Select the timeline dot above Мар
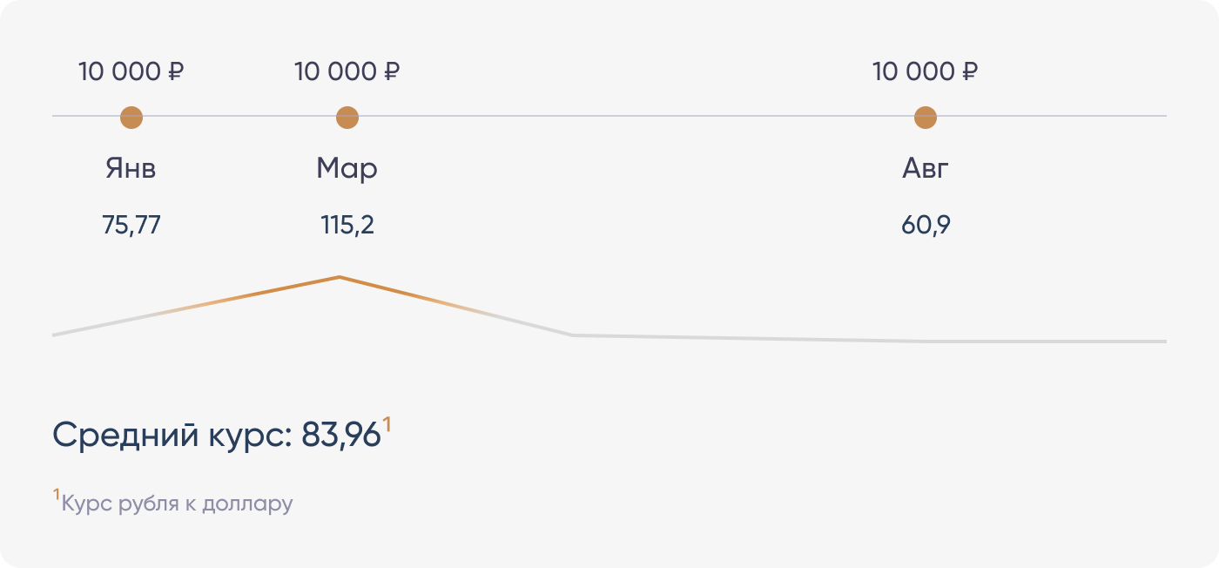Screen dimensions: 1219x568 click(347, 117)
